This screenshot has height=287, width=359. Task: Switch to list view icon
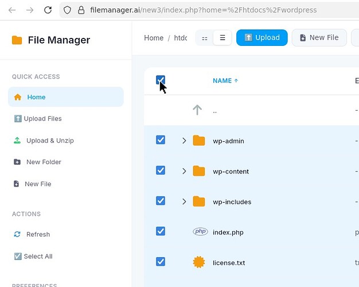click(223, 38)
